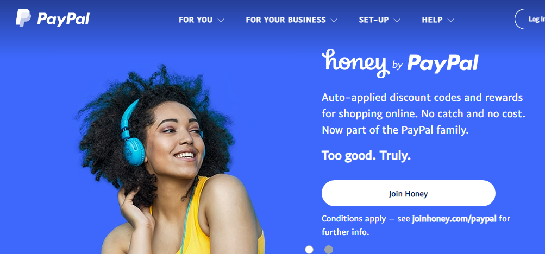Click the PayPal logo beside Honey
Image resolution: width=545 pixels, height=254 pixels.
443,63
